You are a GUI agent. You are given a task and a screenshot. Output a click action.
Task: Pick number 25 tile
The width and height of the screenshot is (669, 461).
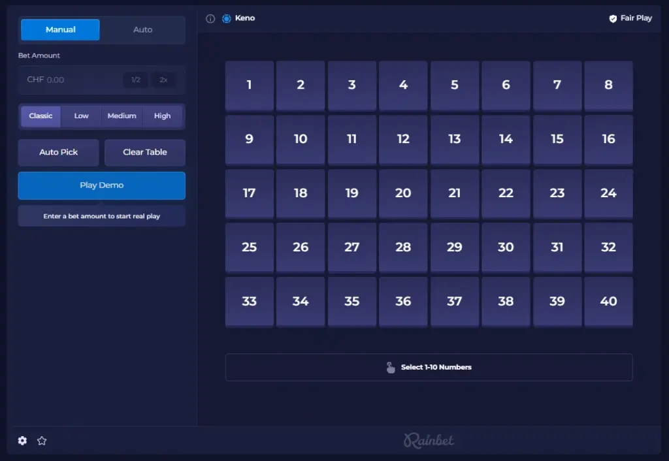[x=249, y=247]
